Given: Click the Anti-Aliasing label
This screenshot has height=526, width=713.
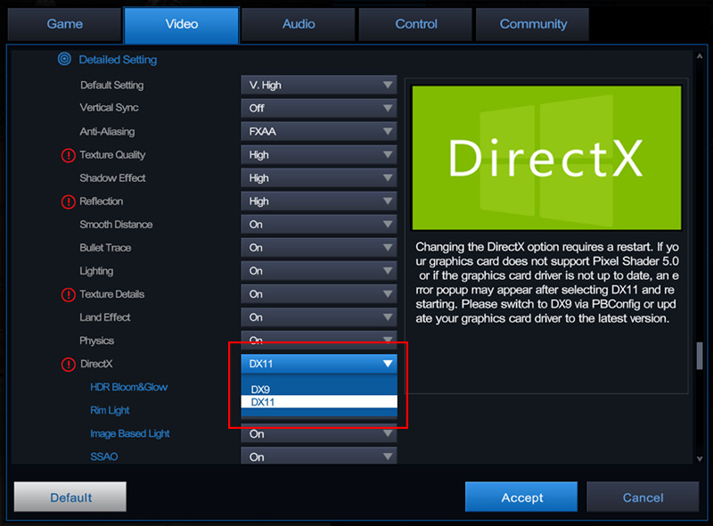Looking at the screenshot, I should pos(107,132).
